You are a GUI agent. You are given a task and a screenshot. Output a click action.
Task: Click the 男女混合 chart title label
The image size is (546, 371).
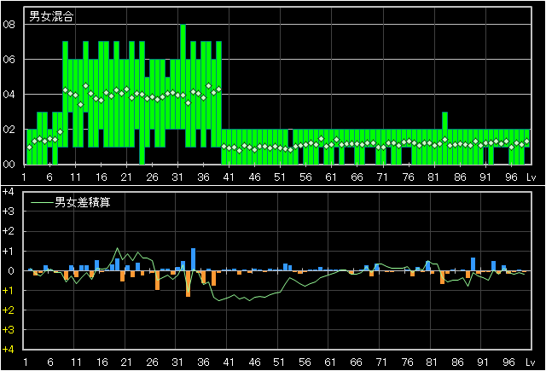point(51,16)
